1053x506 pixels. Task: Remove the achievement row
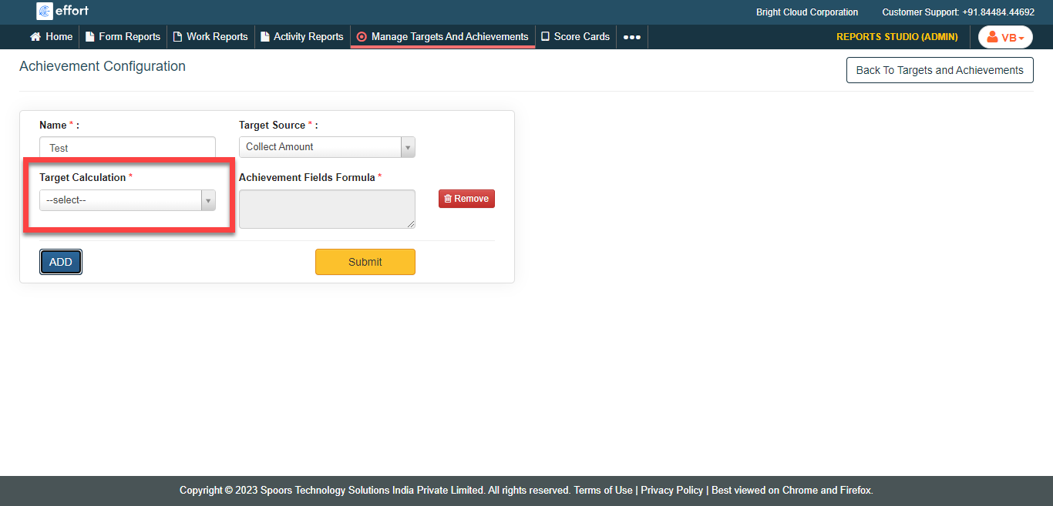click(x=466, y=199)
